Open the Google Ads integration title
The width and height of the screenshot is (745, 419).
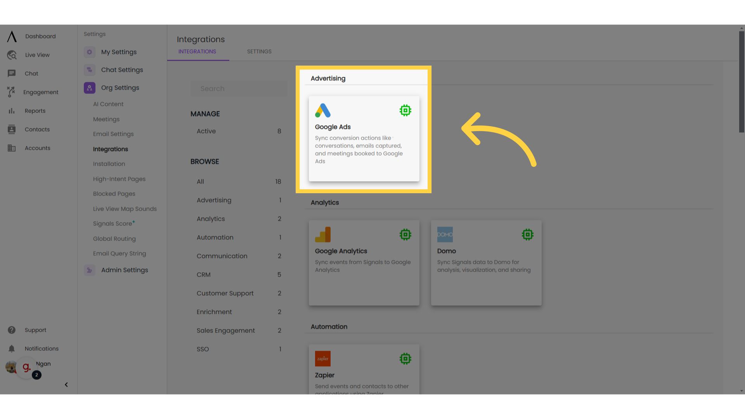333,127
